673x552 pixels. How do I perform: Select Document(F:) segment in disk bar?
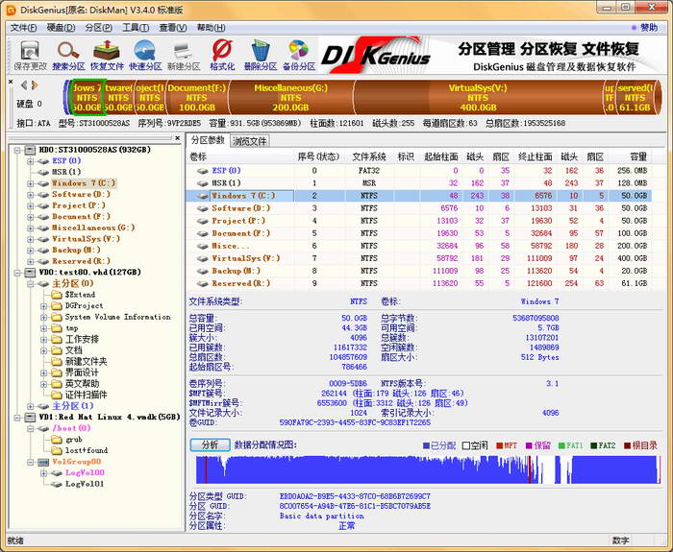(x=196, y=97)
